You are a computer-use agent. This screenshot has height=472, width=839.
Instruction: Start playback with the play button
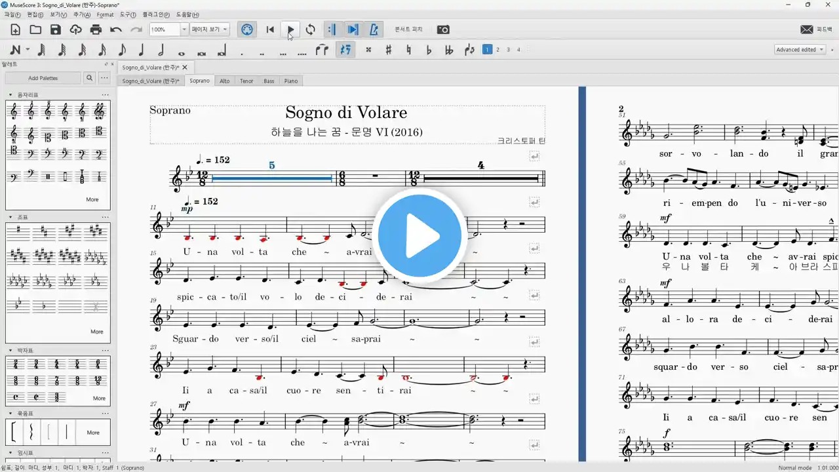point(290,29)
